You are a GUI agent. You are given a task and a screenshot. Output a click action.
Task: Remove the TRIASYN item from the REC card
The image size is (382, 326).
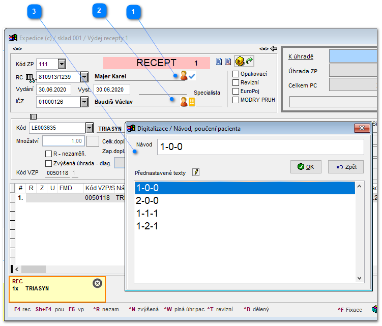pyautogui.click(x=97, y=283)
